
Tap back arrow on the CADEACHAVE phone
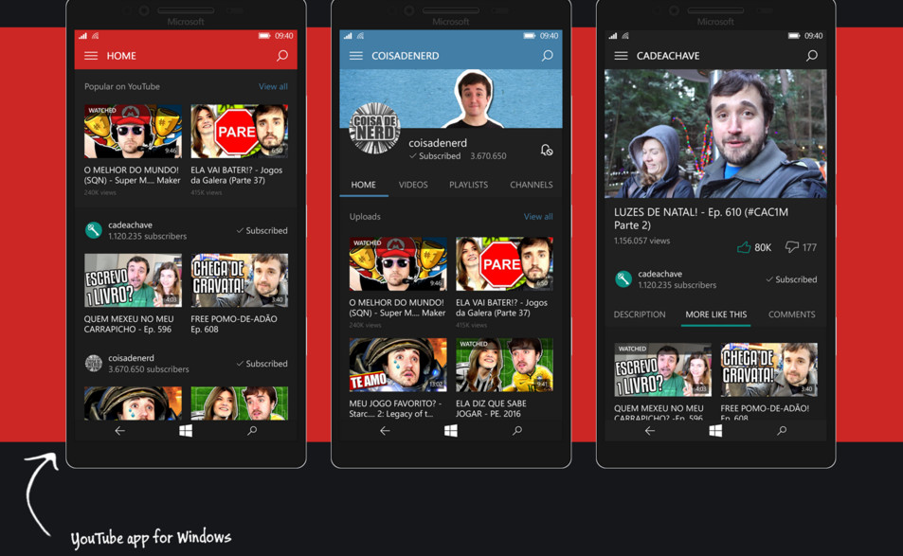pyautogui.click(x=650, y=431)
